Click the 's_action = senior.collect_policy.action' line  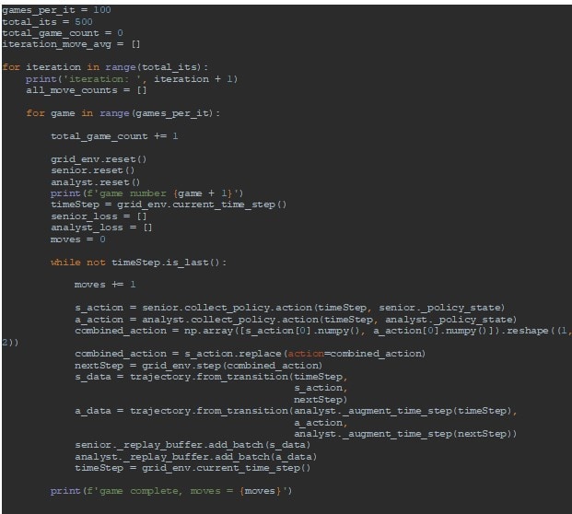coord(289,308)
